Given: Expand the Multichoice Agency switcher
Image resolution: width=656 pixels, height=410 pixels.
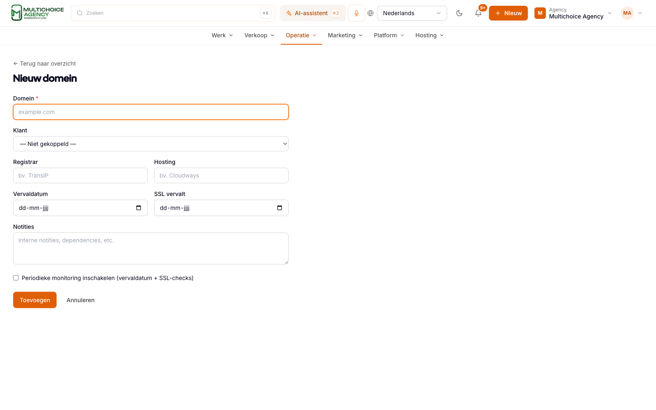Looking at the screenshot, I should click(x=573, y=13).
